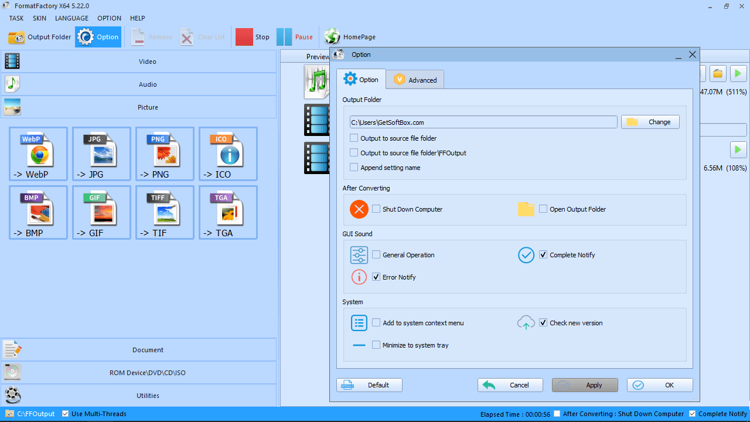Click the green play button above the 6.56M size
This screenshot has height=422, width=750.
click(738, 149)
